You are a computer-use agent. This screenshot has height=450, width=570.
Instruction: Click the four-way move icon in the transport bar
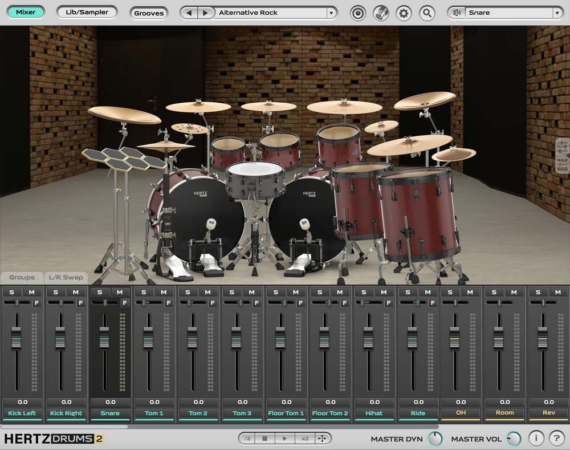322,439
